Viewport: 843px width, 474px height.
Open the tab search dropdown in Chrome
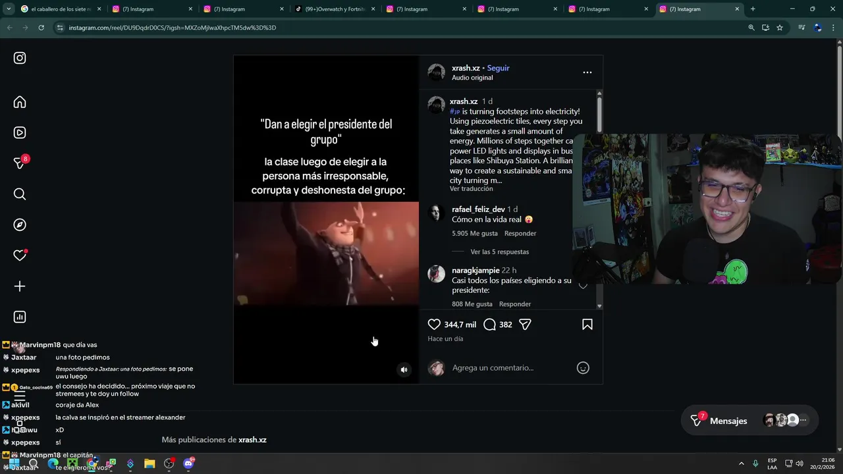pos(9,9)
